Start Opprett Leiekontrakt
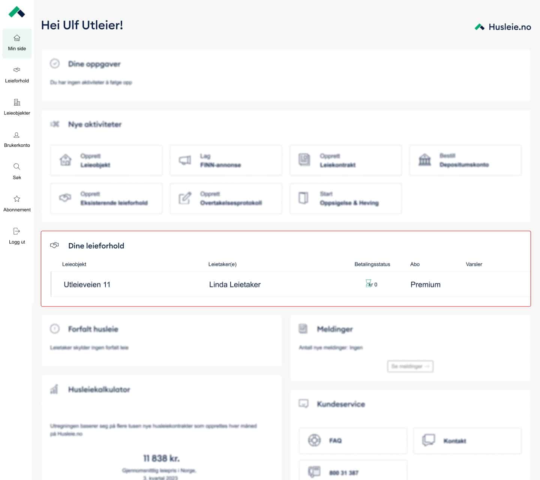 pyautogui.click(x=345, y=160)
